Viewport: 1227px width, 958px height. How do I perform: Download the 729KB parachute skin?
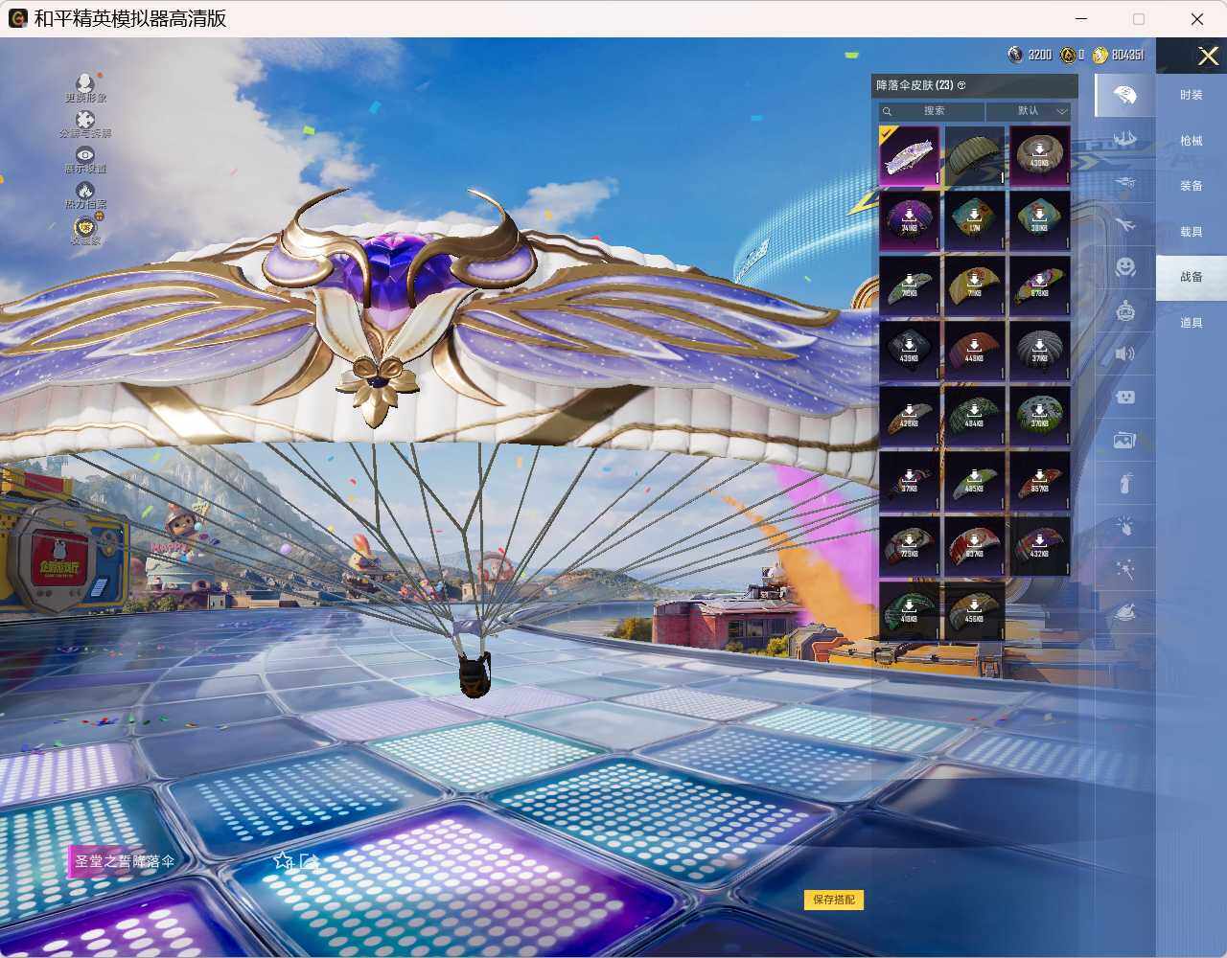point(909,546)
